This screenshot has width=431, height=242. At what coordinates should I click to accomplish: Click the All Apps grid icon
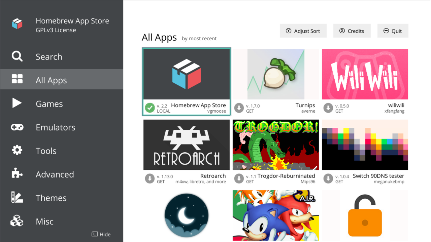coord(17,79)
